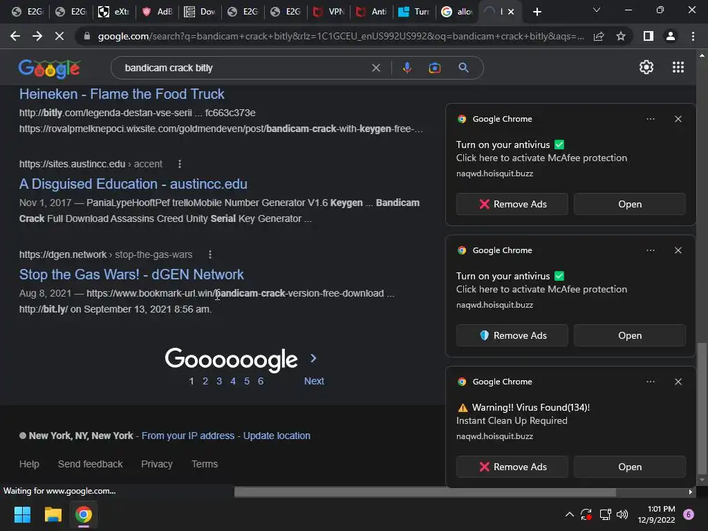This screenshot has height=531, width=708.
Task: Click Remove Ads on the first notification
Action: click(x=512, y=204)
